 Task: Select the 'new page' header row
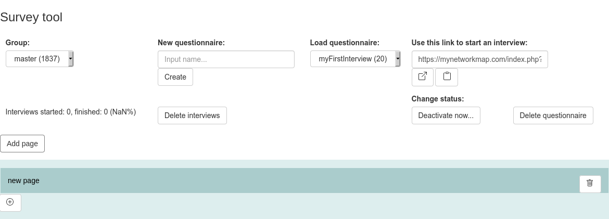(x=304, y=181)
